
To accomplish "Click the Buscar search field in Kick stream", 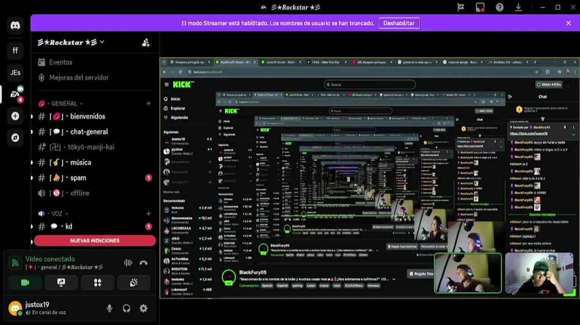I will point(370,84).
